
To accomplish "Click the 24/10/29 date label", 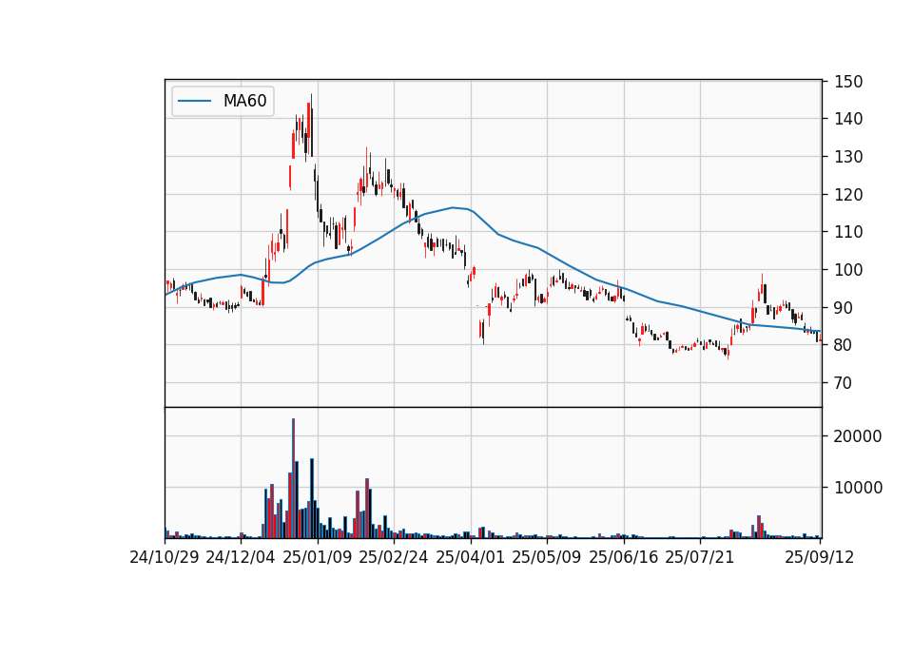I will click(x=165, y=557).
